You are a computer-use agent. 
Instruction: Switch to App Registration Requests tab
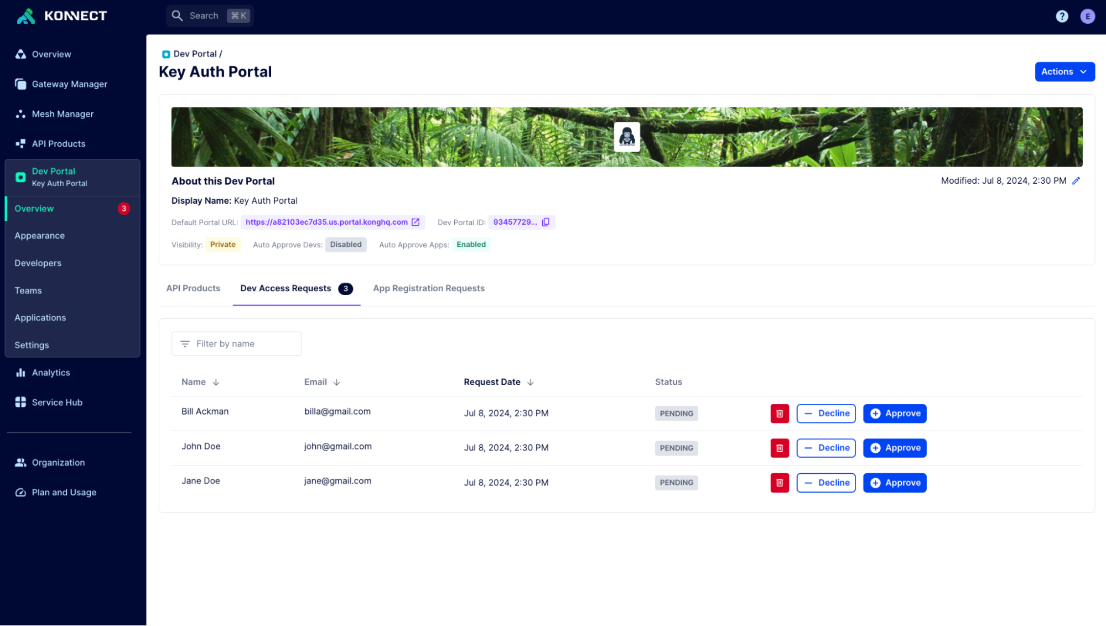(428, 288)
